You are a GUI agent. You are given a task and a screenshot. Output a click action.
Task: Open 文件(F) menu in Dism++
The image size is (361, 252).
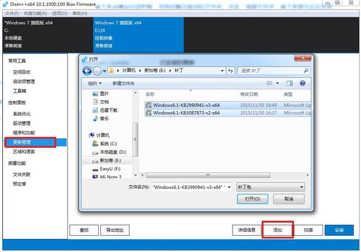[12, 14]
